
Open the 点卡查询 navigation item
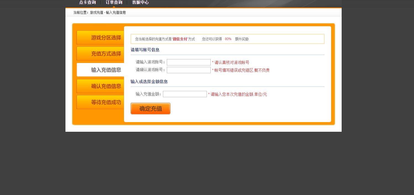tap(87, 2)
